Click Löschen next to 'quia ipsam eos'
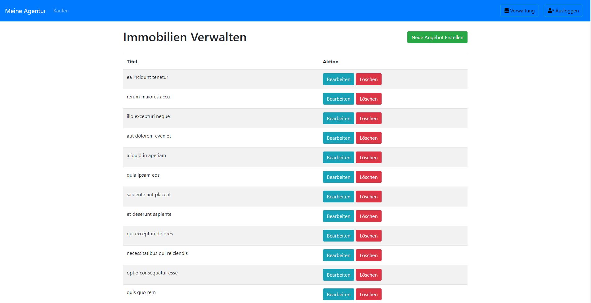Viewport: 591px width, 303px height. pos(369,177)
